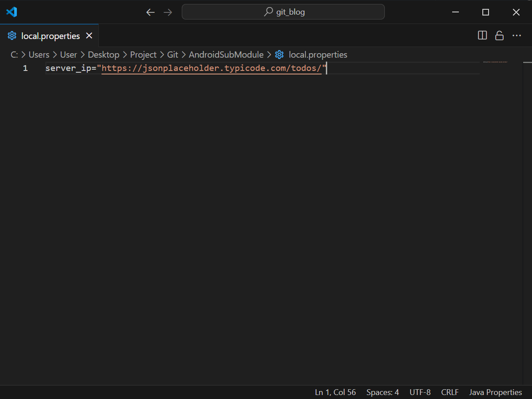Click the gear icon in breadcrumbs

point(279,55)
